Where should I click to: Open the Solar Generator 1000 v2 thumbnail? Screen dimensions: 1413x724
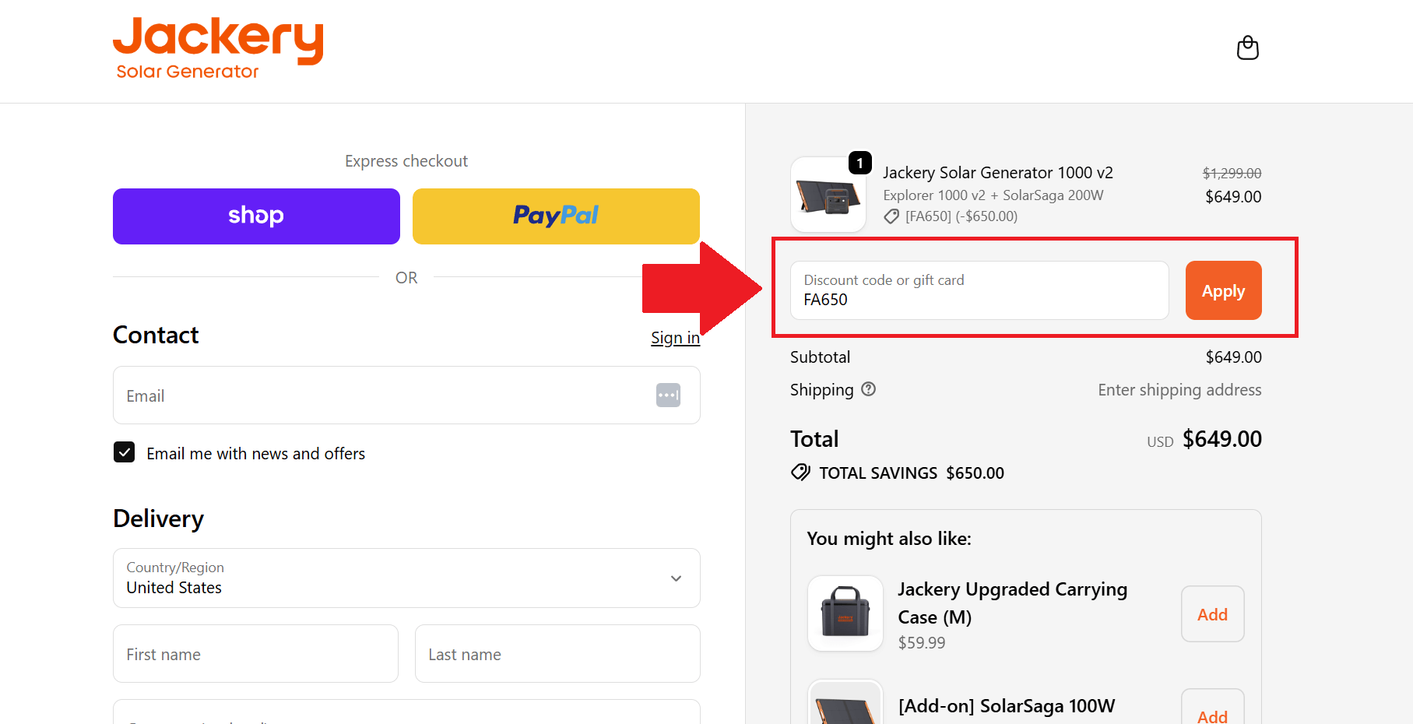click(828, 195)
